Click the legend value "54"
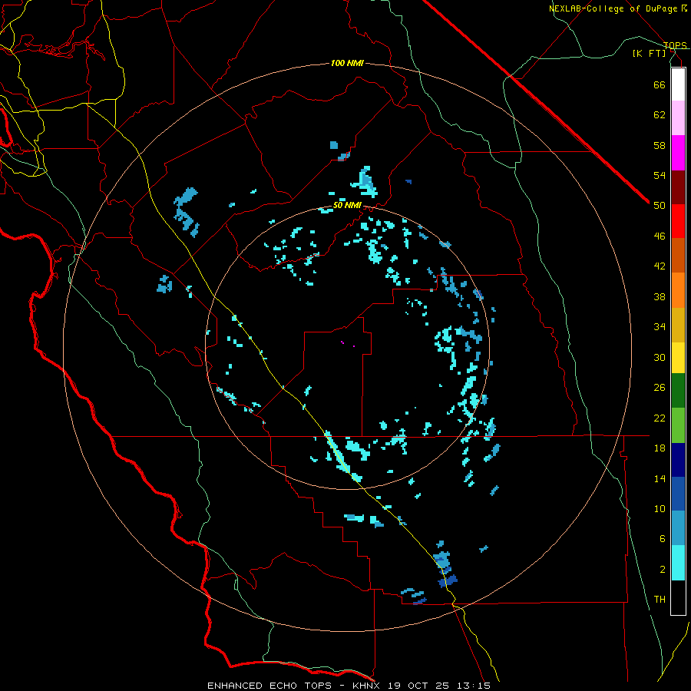Viewport: 691px width, 691px height. 660,175
